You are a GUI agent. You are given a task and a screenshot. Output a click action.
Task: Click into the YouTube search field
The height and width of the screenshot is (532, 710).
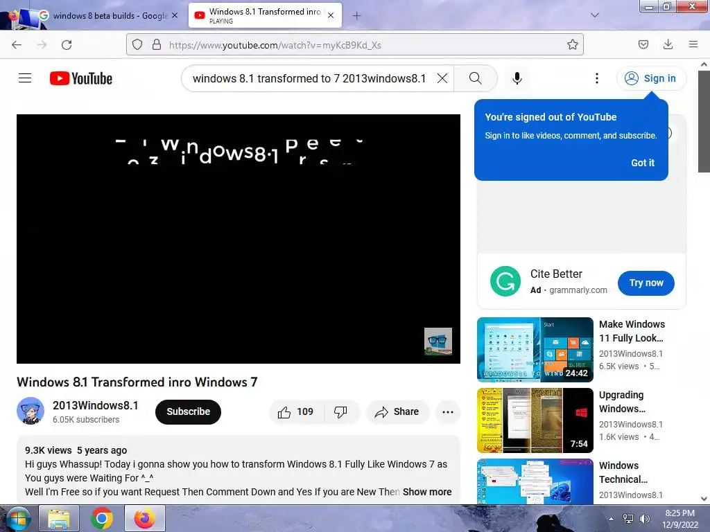309,78
